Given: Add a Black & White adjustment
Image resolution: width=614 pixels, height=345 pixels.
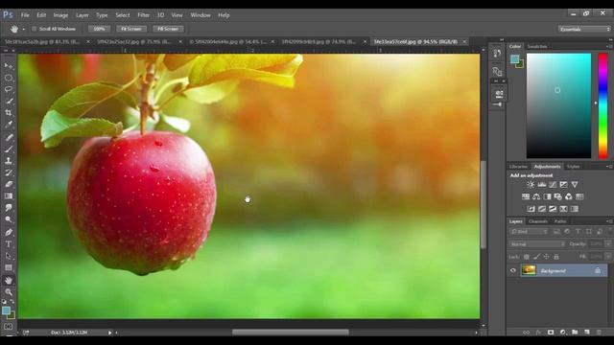Looking at the screenshot, I should pyautogui.click(x=547, y=196).
